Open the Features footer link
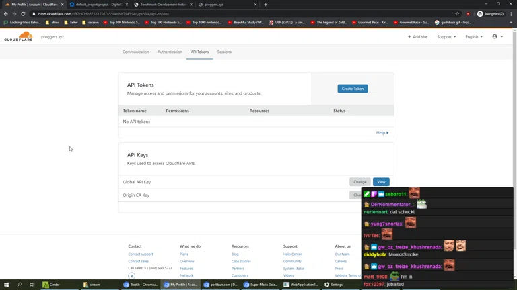The image size is (517, 290). pyautogui.click(x=186, y=269)
